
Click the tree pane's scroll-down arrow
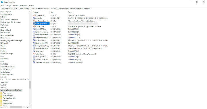tap(30, 105)
